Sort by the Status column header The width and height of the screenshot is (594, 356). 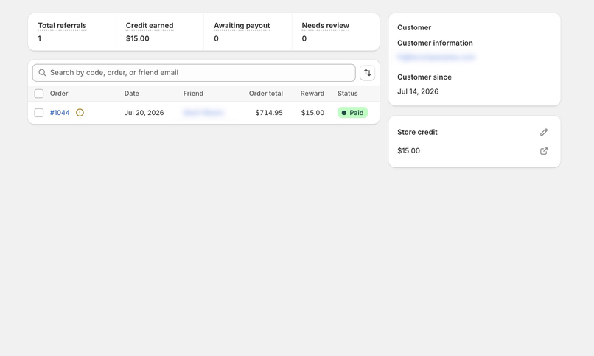[347, 94]
